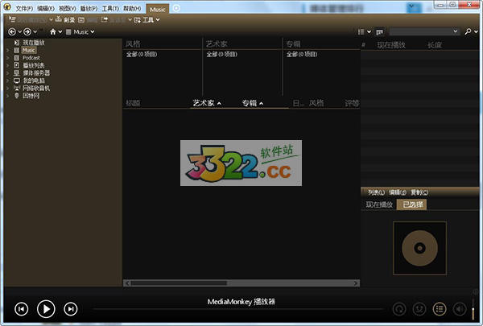Skip to the next track
This screenshot has height=326, width=483.
point(71,308)
